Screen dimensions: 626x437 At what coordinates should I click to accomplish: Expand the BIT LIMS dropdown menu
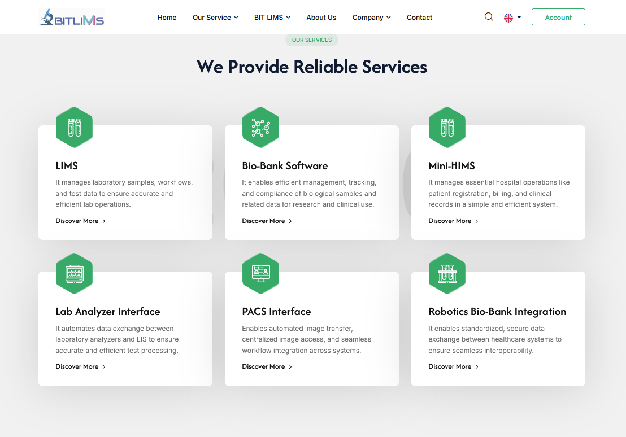(x=272, y=18)
